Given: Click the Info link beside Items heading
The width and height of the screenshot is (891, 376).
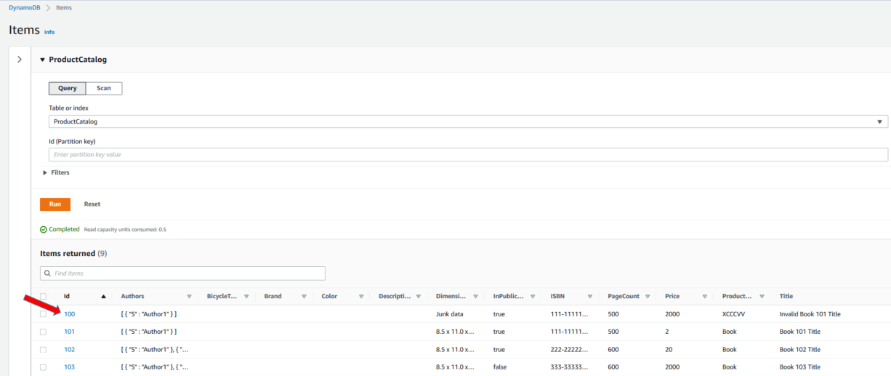Looking at the screenshot, I should tap(49, 32).
